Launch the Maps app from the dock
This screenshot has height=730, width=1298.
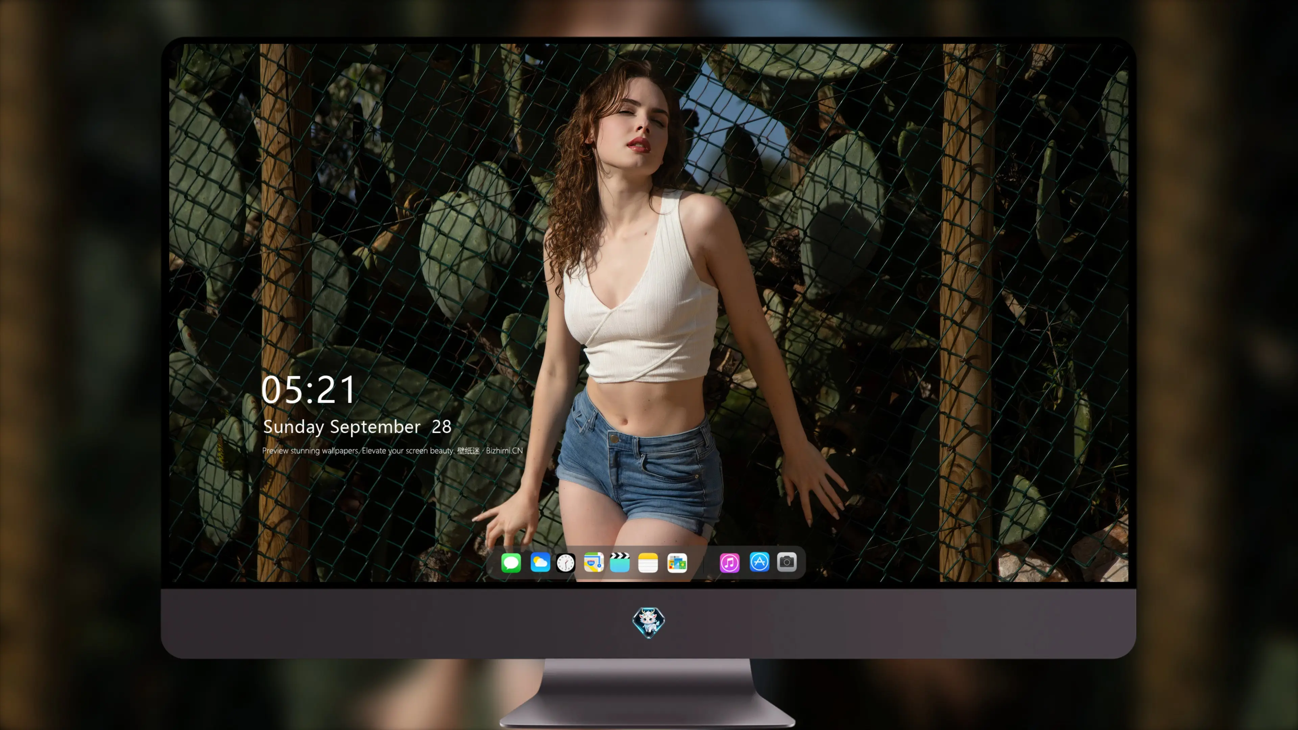coord(594,562)
